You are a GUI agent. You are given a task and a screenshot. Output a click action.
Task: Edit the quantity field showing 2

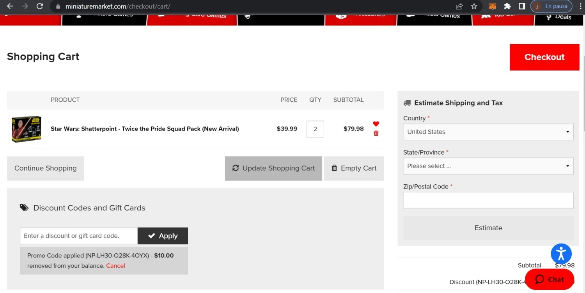tap(315, 129)
